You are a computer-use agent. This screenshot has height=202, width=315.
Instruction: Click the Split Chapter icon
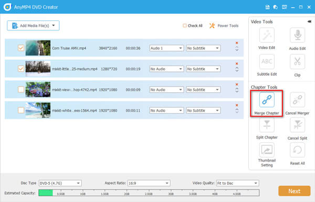267,125
